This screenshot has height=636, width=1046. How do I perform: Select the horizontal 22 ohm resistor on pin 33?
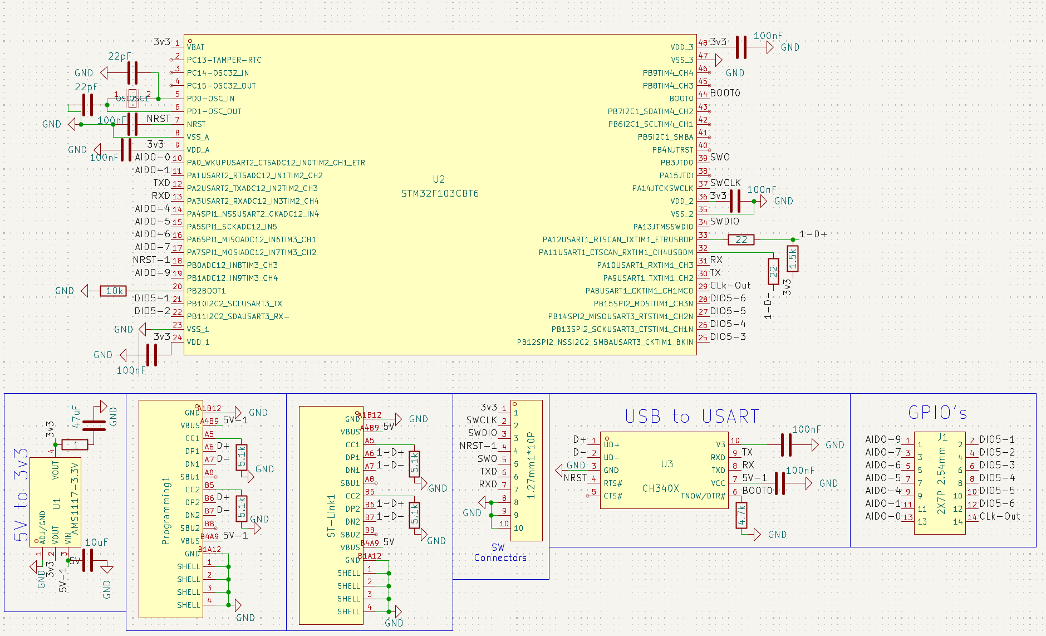[741, 239]
